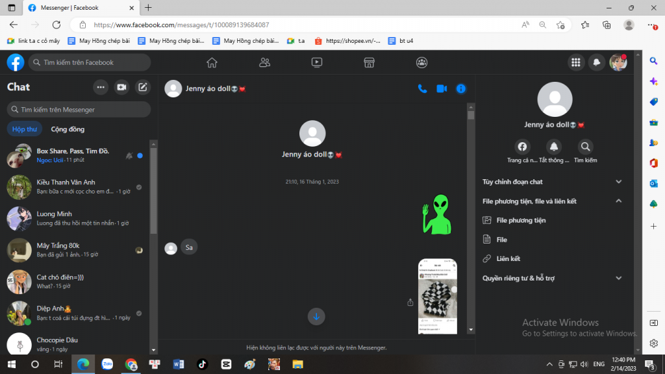The height and width of the screenshot is (374, 665).
Task: Open TikTok from the Windows taskbar
Action: click(202, 364)
